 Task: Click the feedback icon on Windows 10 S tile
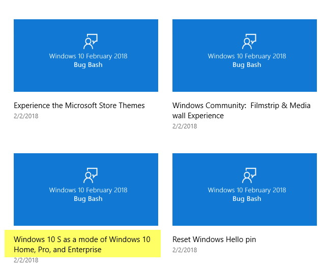[x=91, y=176]
